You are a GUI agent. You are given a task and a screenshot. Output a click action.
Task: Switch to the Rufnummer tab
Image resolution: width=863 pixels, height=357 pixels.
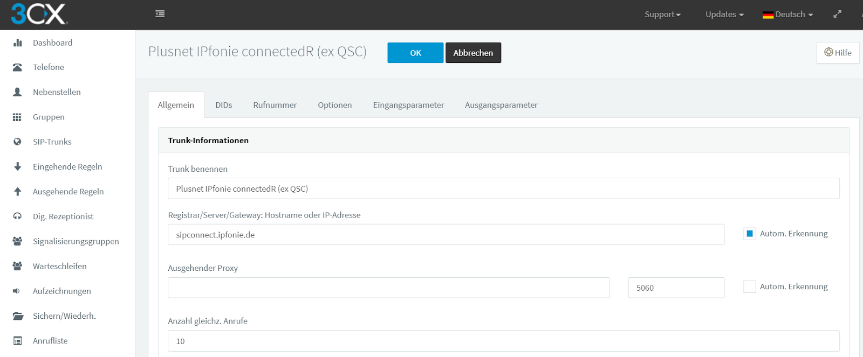tap(275, 105)
